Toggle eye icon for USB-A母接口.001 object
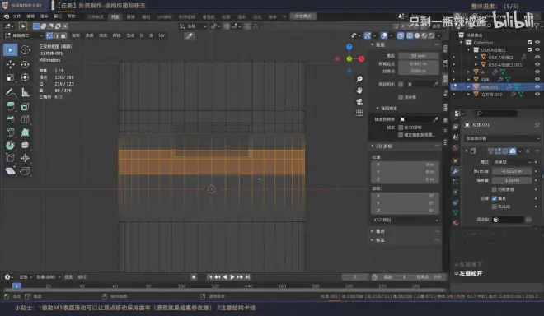Screen dimensions: 544x316 click(x=537, y=64)
